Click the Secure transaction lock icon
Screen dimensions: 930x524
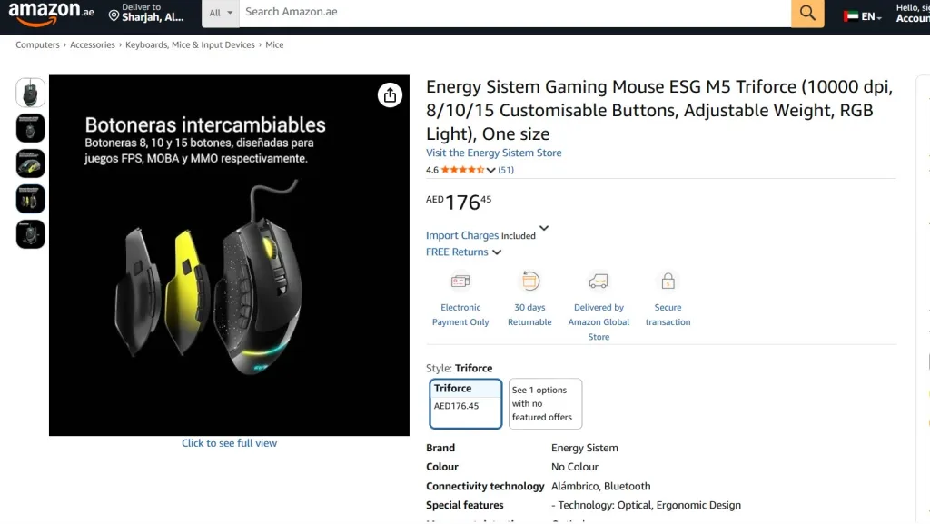pyautogui.click(x=668, y=281)
